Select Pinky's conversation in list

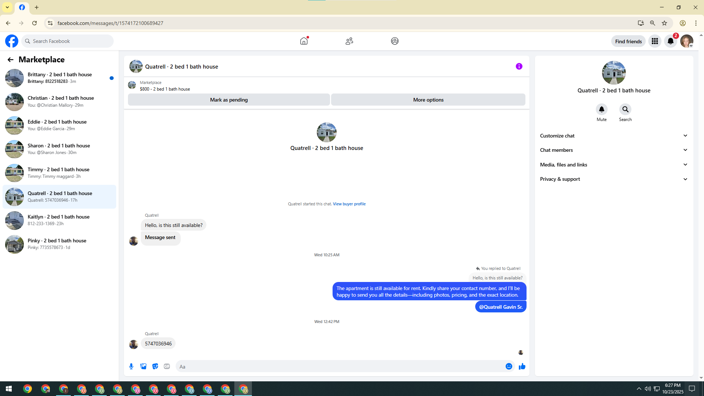pos(59,244)
